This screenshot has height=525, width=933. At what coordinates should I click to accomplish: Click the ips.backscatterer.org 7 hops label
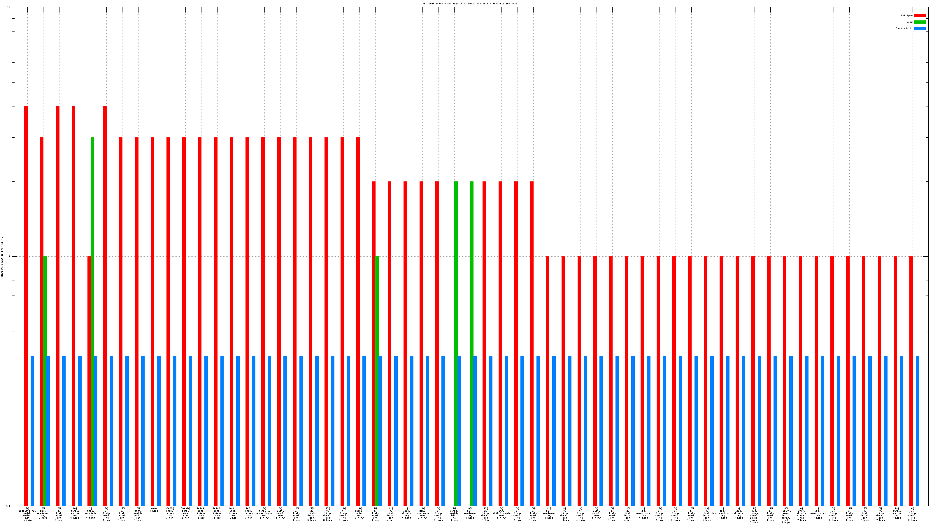722,513
